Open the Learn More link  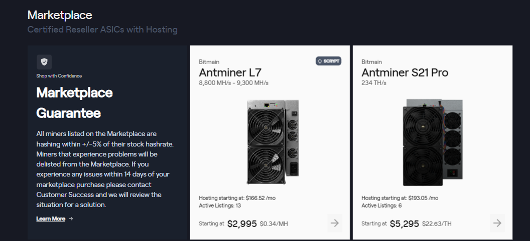51,219
